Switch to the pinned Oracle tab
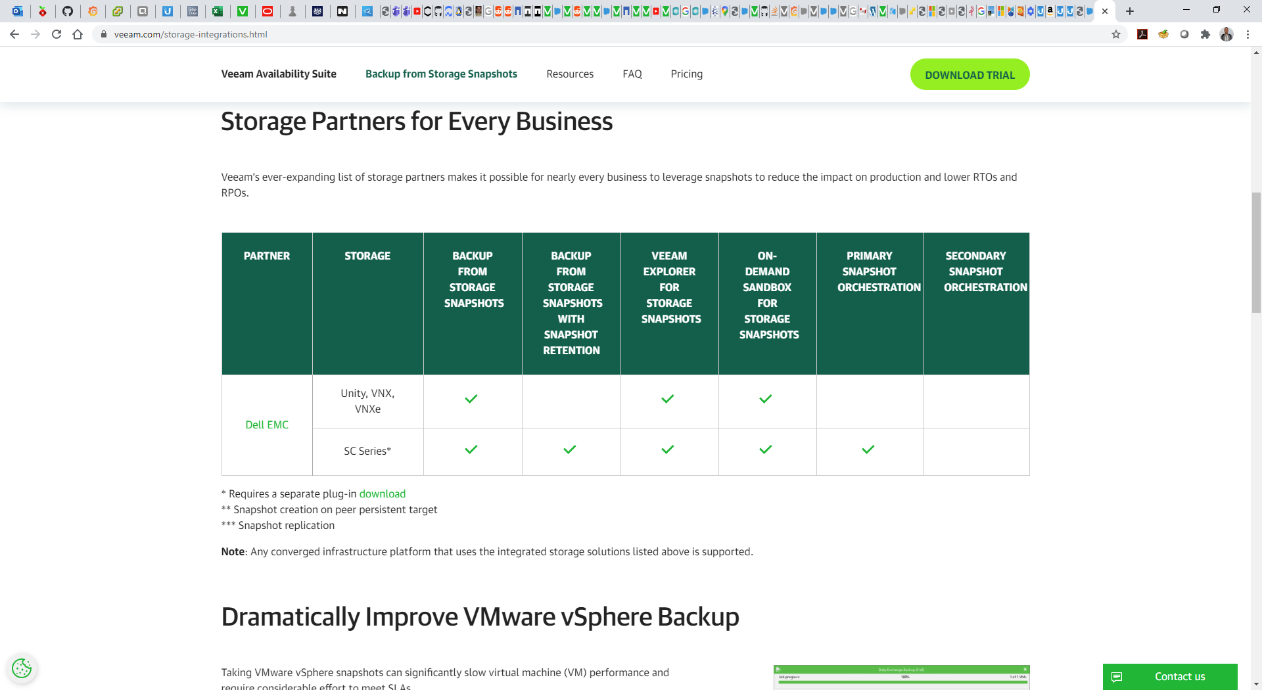 tap(268, 11)
